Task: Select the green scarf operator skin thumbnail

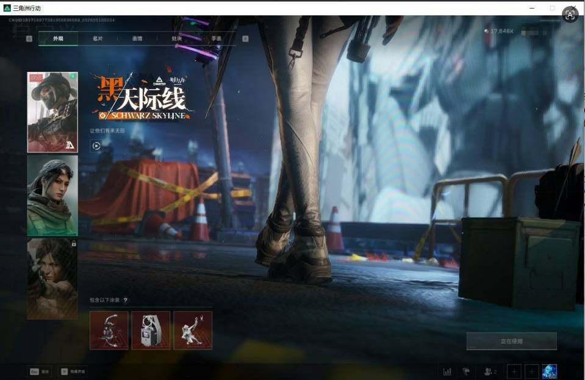Action: point(52,195)
